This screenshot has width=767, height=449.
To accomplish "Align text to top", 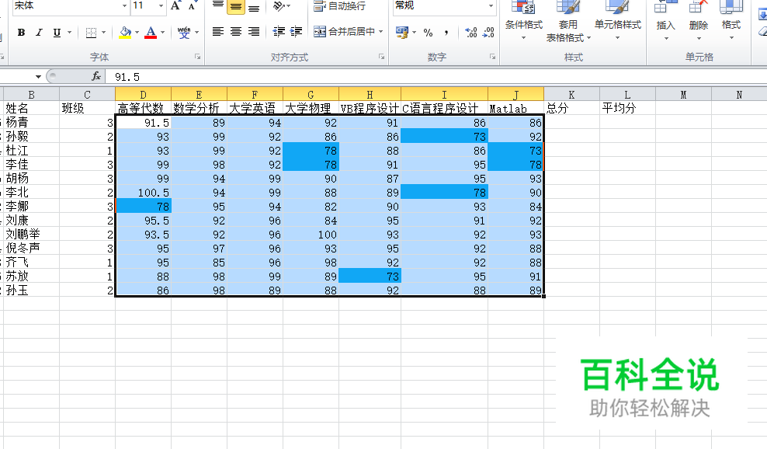I will point(218,6).
